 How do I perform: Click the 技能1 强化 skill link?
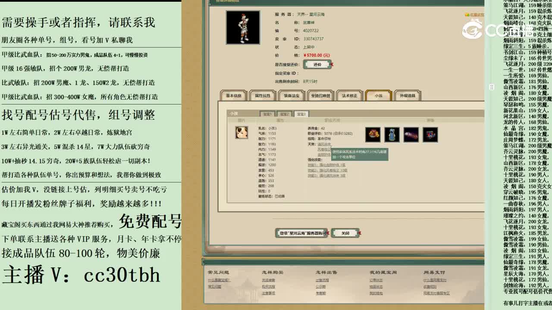(326, 165)
